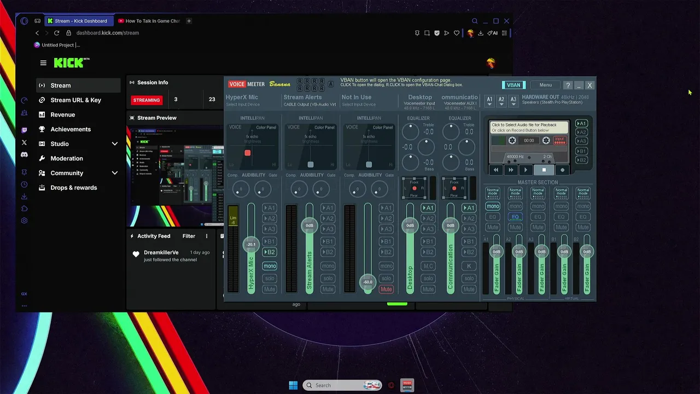Click the settings gear in browser sidebar

(24, 221)
